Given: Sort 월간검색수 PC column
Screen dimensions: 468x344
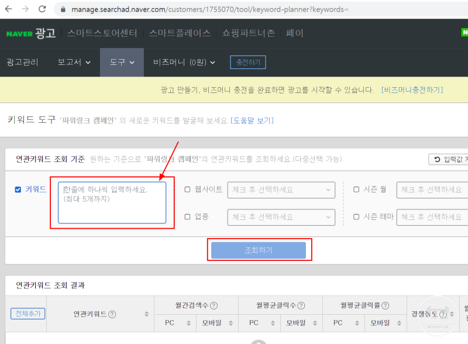Looking at the screenshot, I should click(x=188, y=323).
